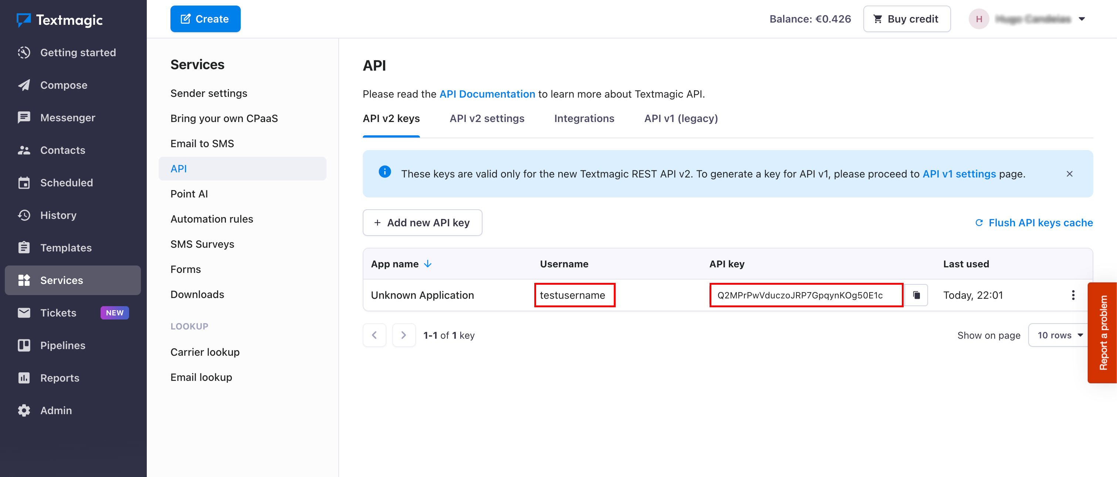This screenshot has height=477, width=1117.
Task: Go to Messenger
Action: pos(73,118)
